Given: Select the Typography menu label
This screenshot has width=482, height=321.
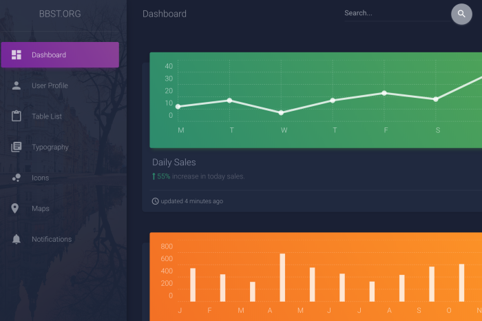Looking at the screenshot, I should (50, 147).
